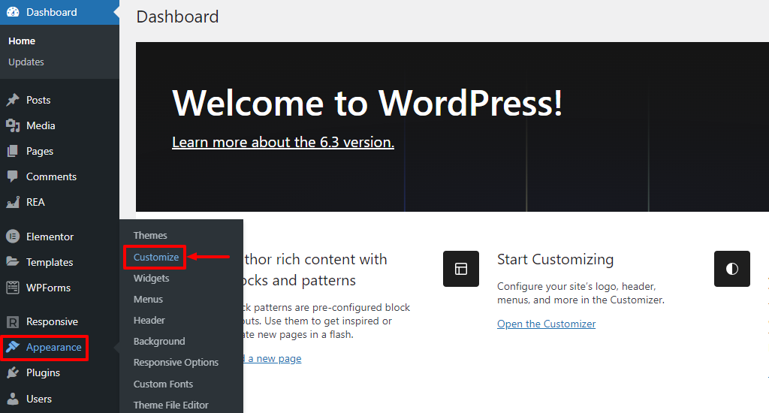
Task: Click the 'Welcome to WordPress!' heading
Action: (x=367, y=103)
